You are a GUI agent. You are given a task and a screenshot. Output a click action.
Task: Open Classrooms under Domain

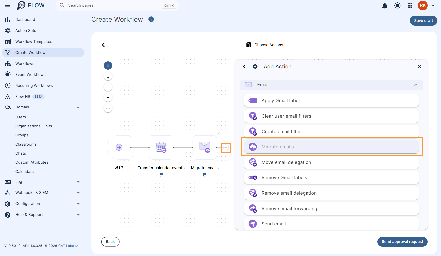click(x=26, y=144)
